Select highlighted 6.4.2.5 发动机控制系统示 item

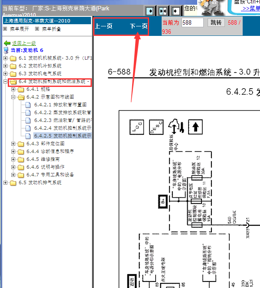coord(63,136)
